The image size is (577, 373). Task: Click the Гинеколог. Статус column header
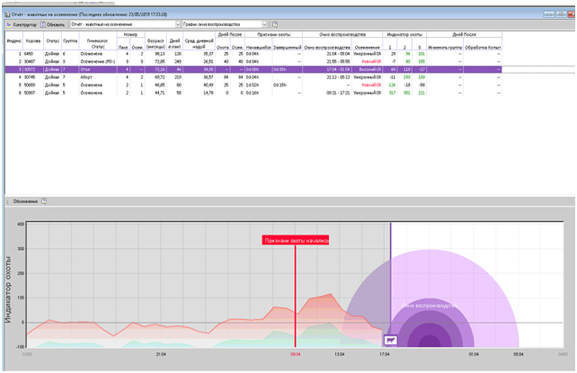tap(98, 44)
